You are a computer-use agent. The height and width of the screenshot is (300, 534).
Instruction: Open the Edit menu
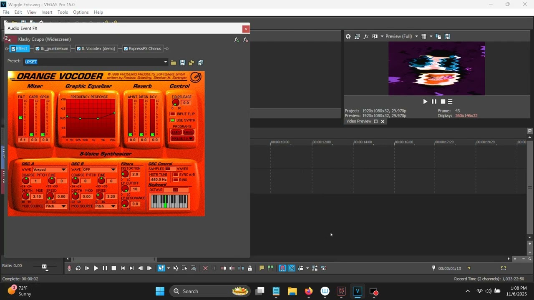[18, 12]
